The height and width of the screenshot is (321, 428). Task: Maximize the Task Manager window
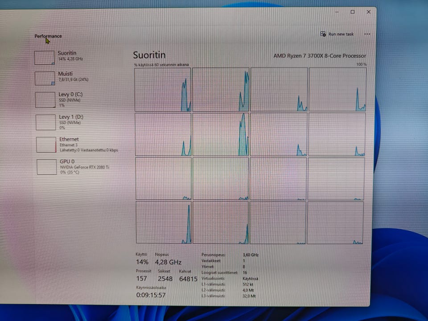352,12
